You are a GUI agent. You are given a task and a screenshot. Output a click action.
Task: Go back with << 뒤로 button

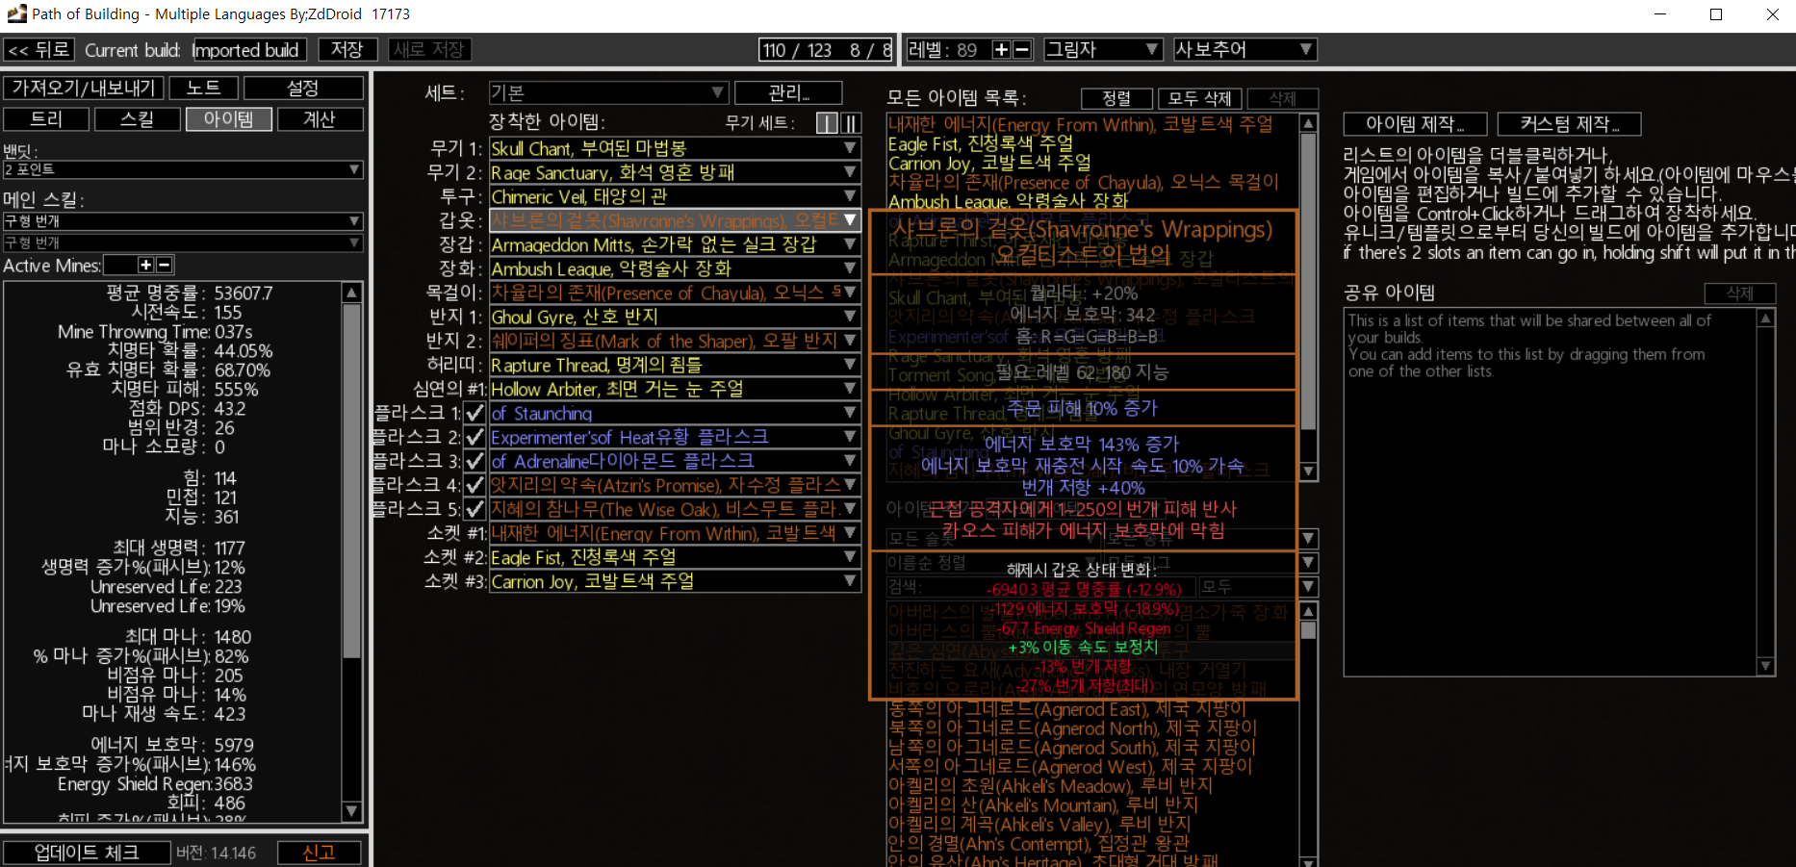click(38, 50)
